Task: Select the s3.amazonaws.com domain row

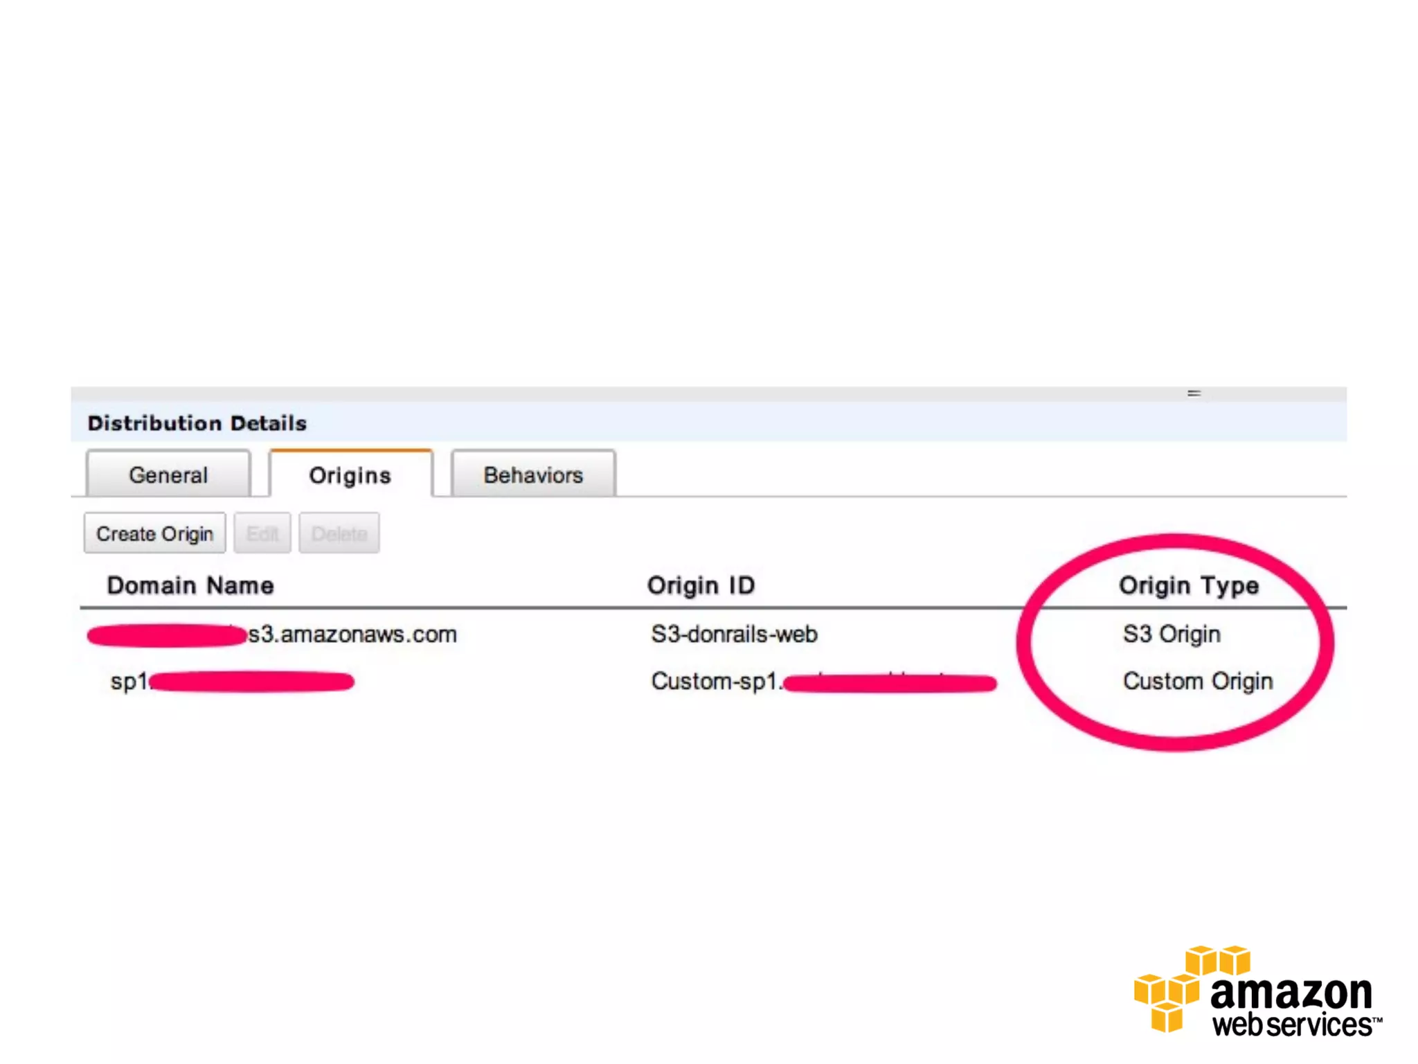Action: [x=352, y=634]
